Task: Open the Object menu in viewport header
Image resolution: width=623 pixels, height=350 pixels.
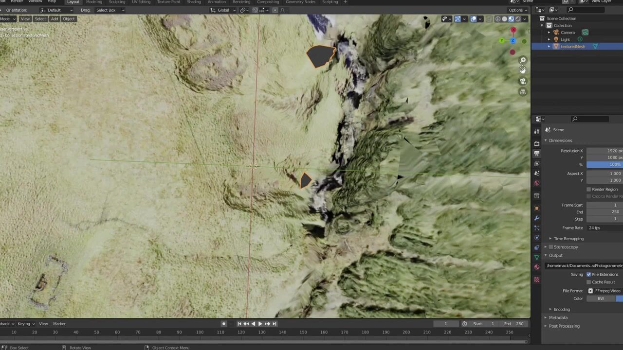Action: pyautogui.click(x=69, y=19)
